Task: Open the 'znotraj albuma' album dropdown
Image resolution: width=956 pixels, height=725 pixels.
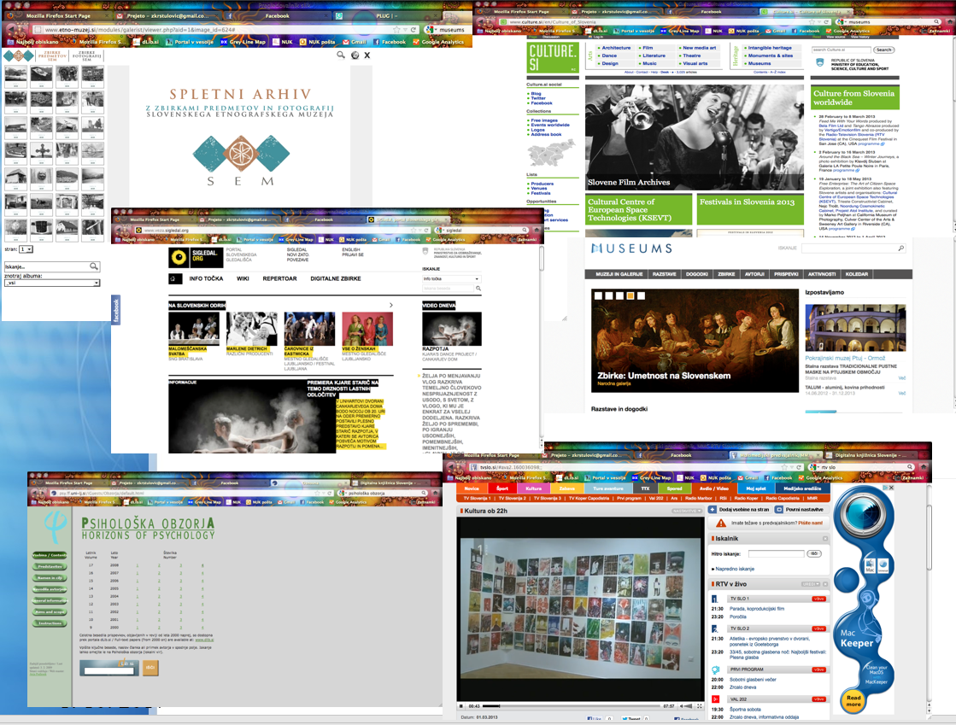Action: tap(52, 283)
